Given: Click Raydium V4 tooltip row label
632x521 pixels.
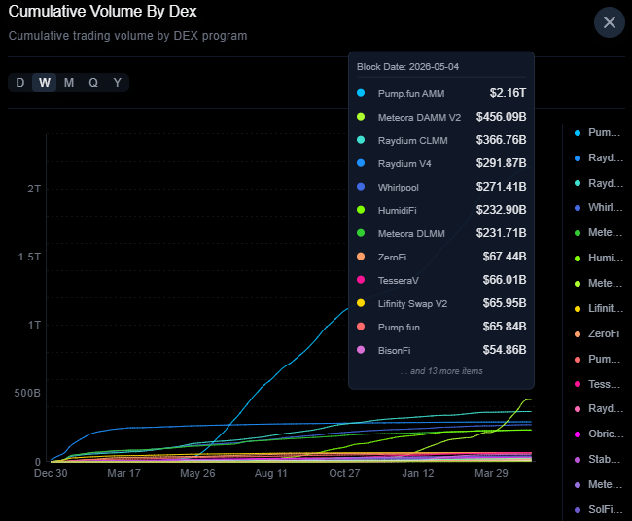Looking at the screenshot, I should coord(404,164).
